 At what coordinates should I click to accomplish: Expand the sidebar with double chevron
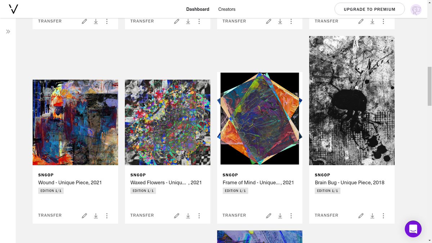point(8,32)
